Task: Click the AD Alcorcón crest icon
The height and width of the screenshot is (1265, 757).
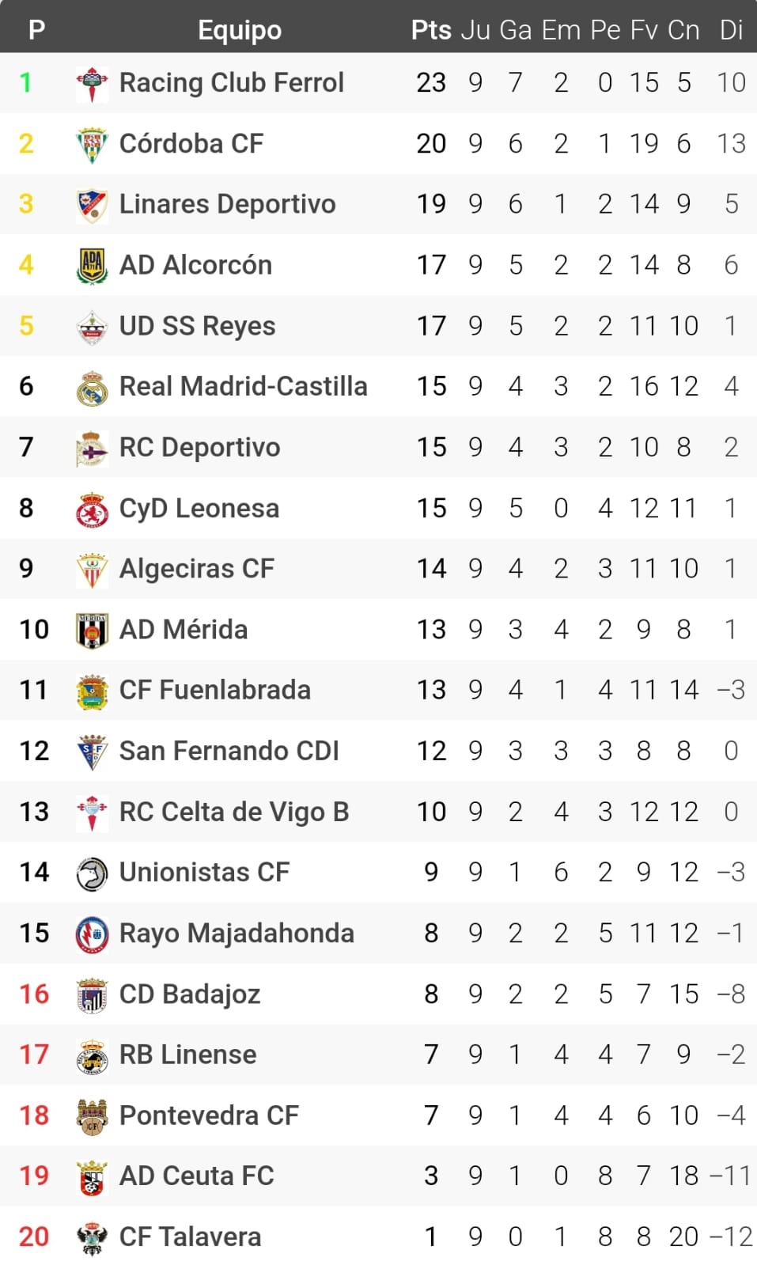Action: pos(92,265)
